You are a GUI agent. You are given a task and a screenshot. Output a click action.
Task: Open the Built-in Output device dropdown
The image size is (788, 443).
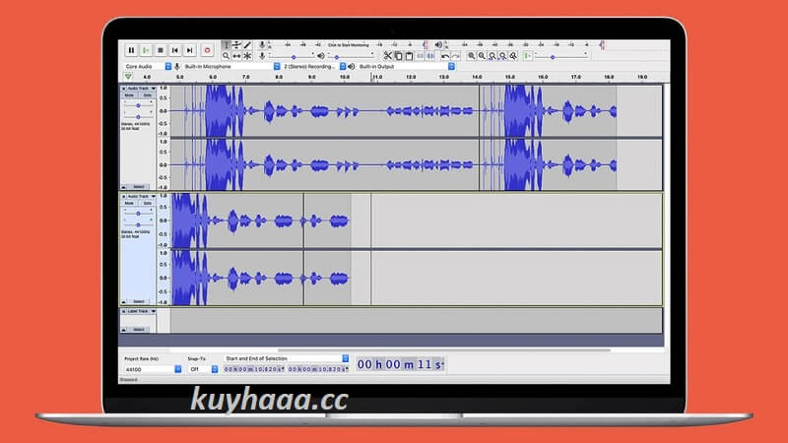pos(407,66)
